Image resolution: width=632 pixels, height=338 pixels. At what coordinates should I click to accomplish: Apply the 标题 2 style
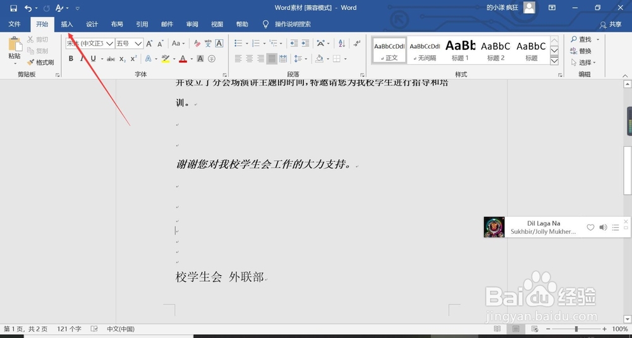pyautogui.click(x=495, y=50)
